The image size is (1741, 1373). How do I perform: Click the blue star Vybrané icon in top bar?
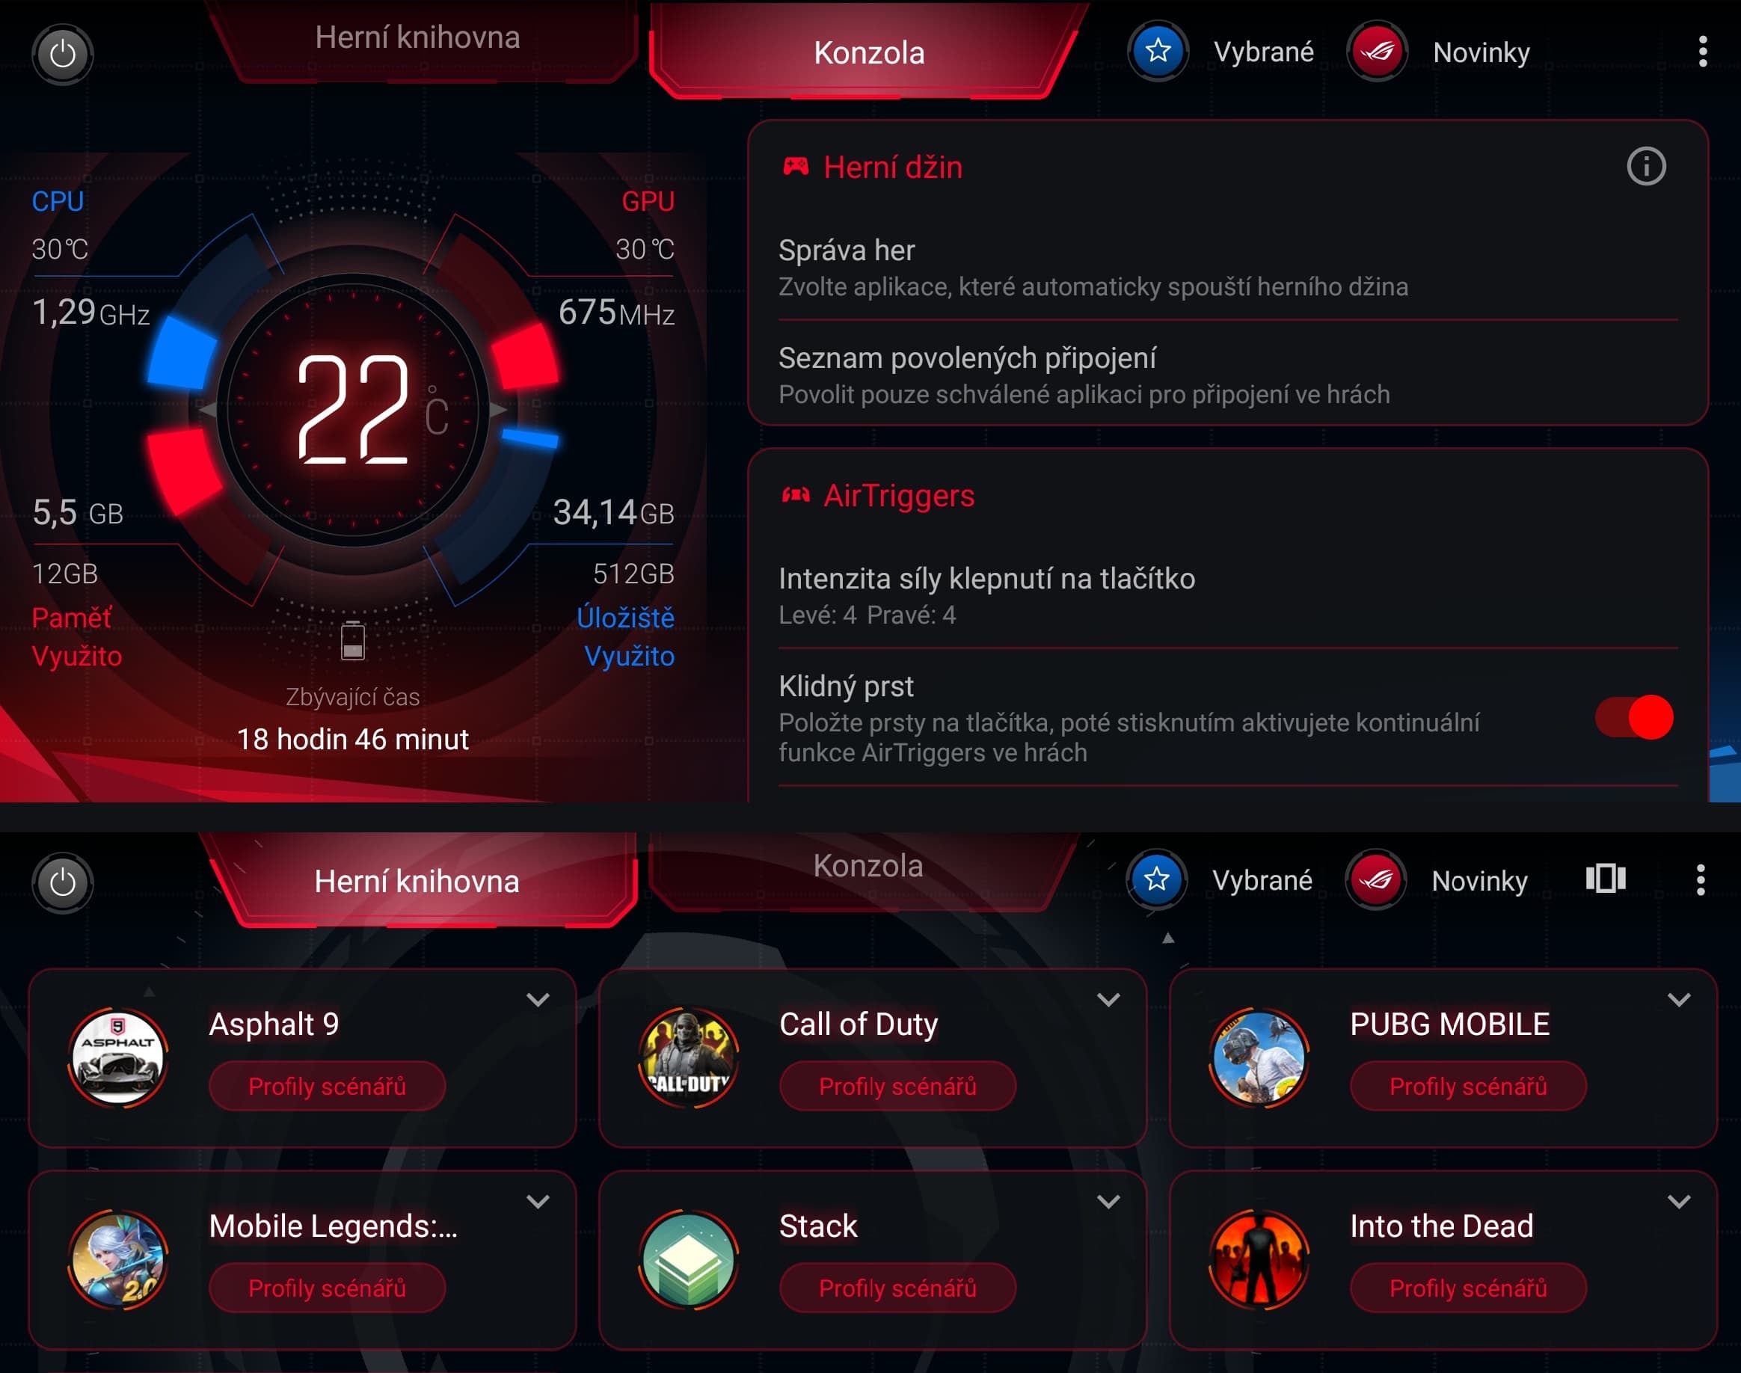1158,52
